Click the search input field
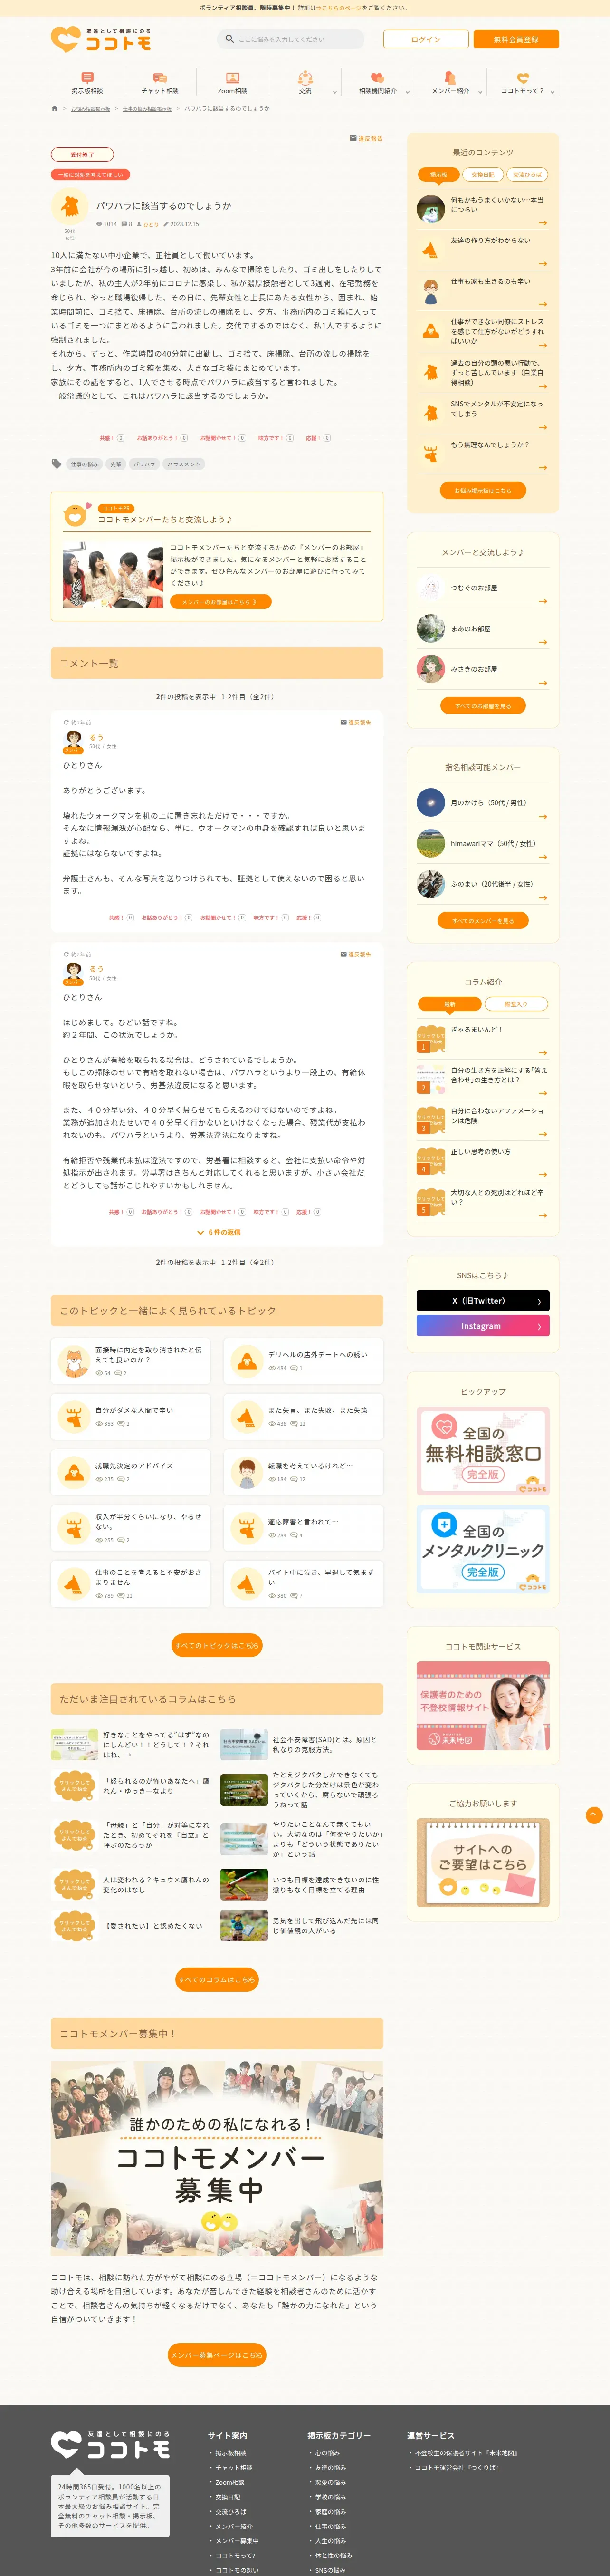The height and width of the screenshot is (2576, 610). [x=291, y=39]
